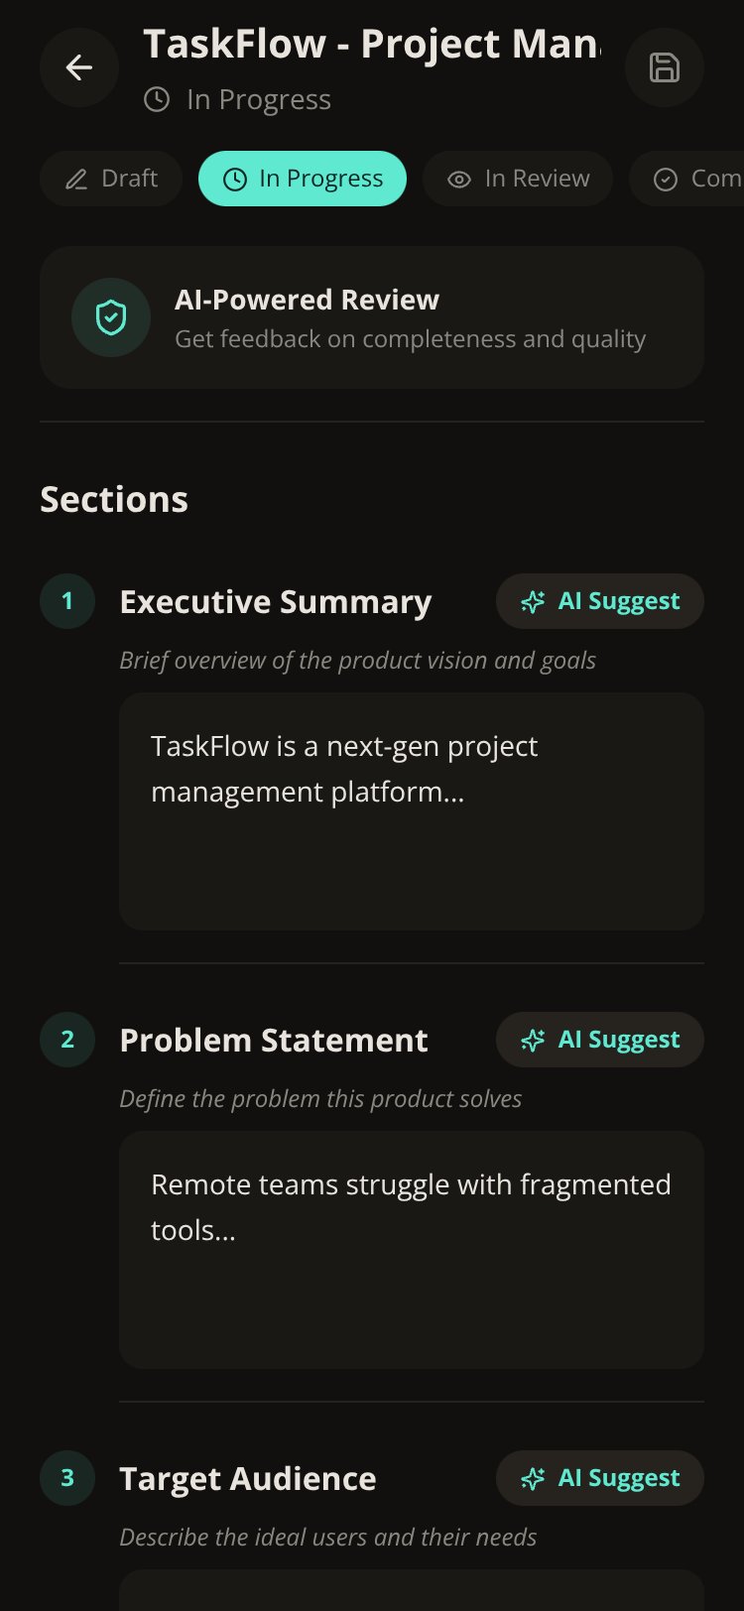This screenshot has width=744, height=1611.
Task: Request AI Suggest for Problem Statement
Action: pos(600,1040)
